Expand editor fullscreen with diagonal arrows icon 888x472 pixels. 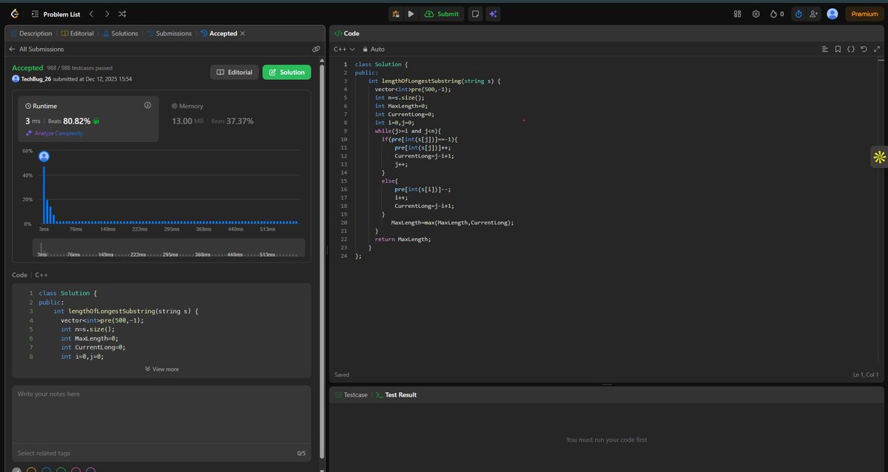point(877,49)
